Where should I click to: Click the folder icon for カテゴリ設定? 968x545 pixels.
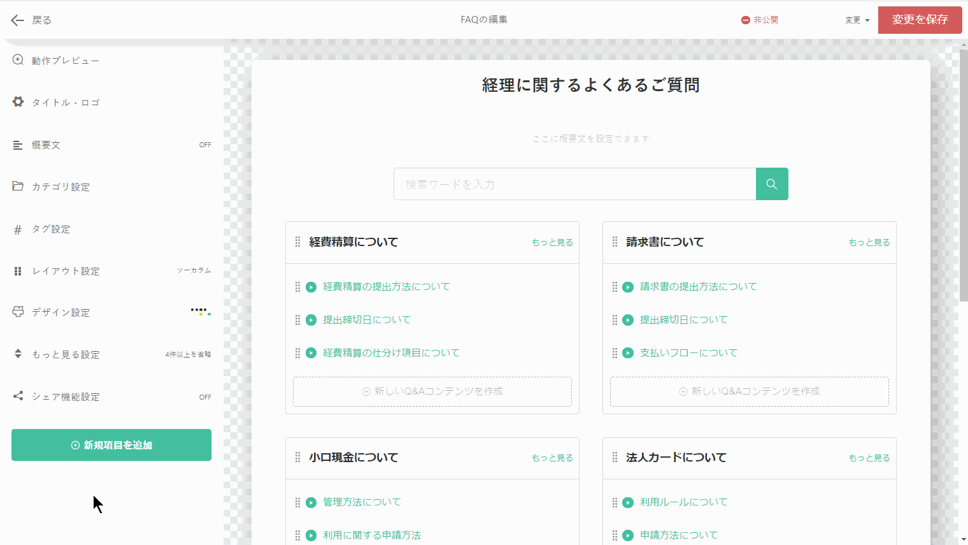point(18,186)
